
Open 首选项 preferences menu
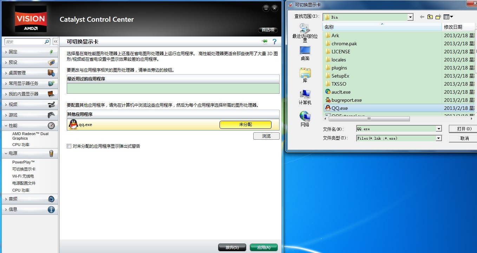[x=268, y=30]
